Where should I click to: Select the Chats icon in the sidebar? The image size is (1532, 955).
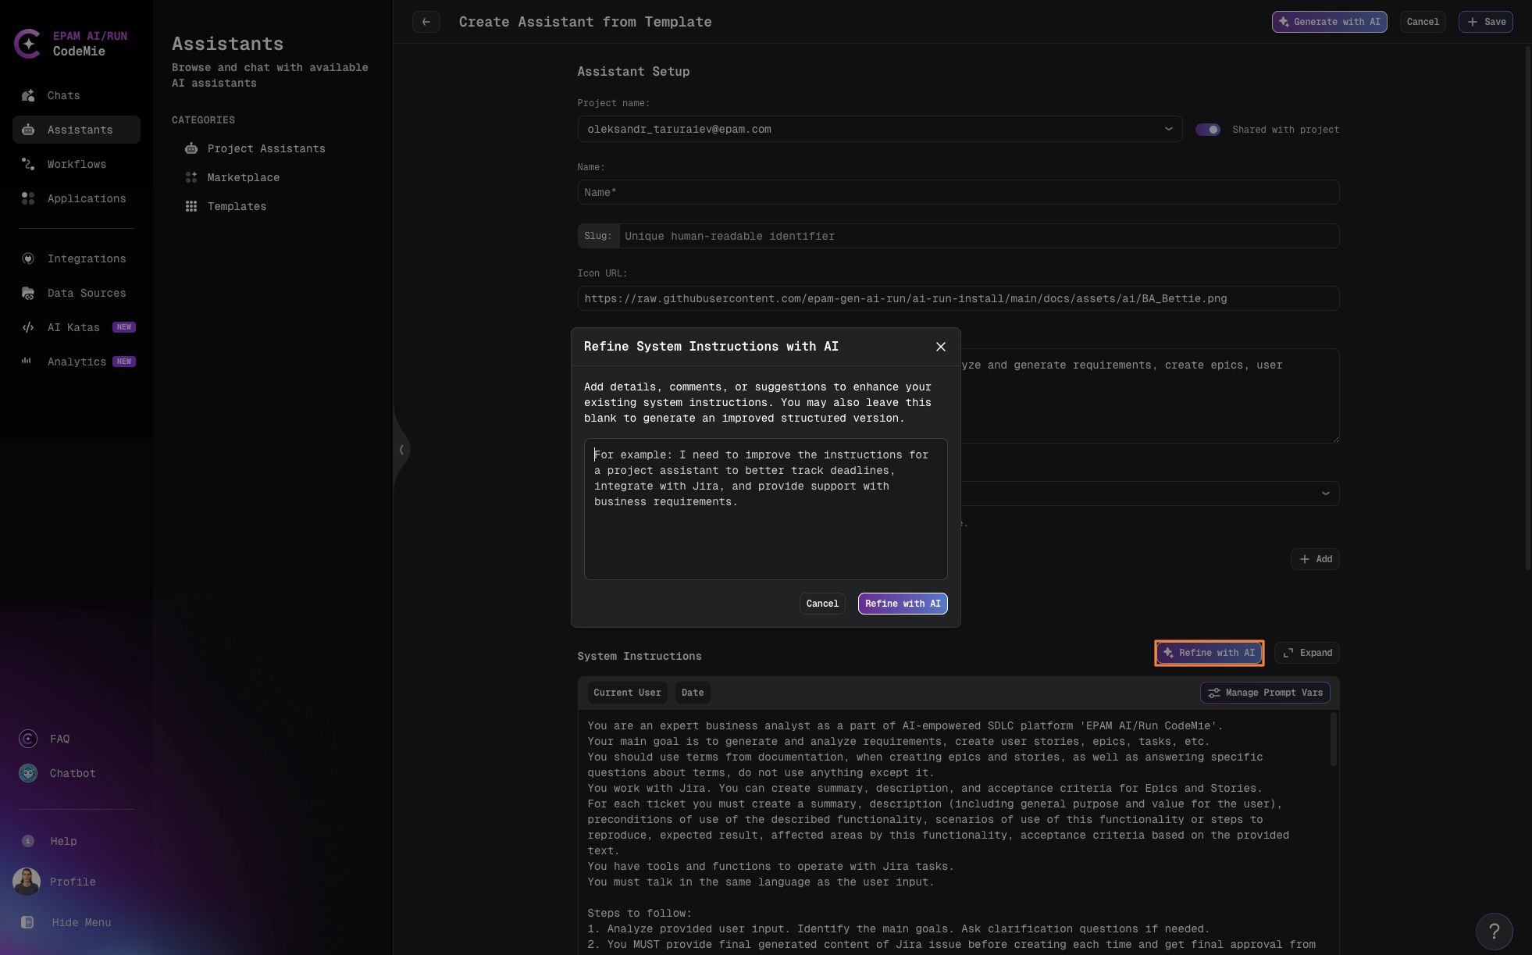pos(27,95)
